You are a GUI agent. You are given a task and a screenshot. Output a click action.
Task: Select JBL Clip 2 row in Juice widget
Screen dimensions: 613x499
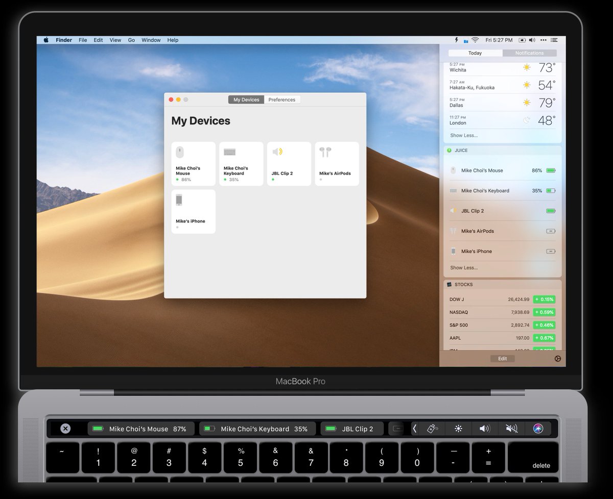point(503,211)
